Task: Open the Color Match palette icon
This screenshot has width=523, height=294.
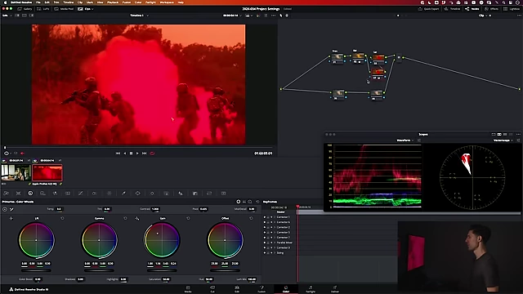Action: point(18,194)
